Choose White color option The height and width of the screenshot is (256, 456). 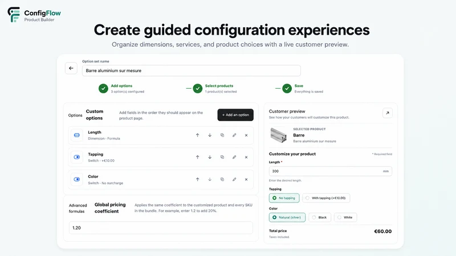tap(345, 217)
